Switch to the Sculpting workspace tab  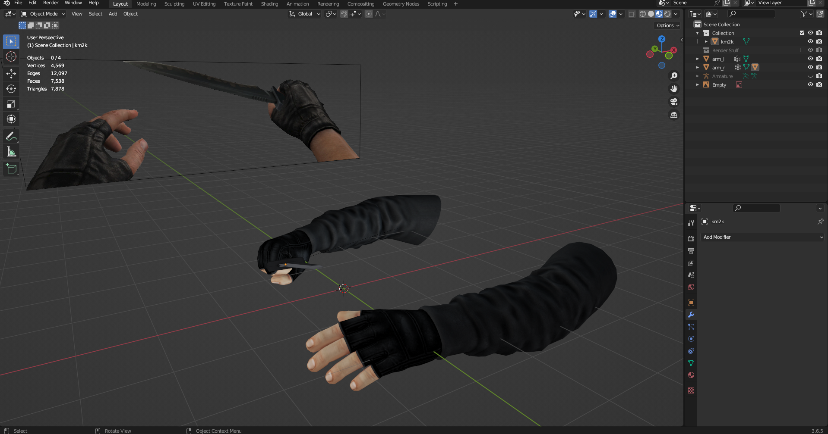174,4
